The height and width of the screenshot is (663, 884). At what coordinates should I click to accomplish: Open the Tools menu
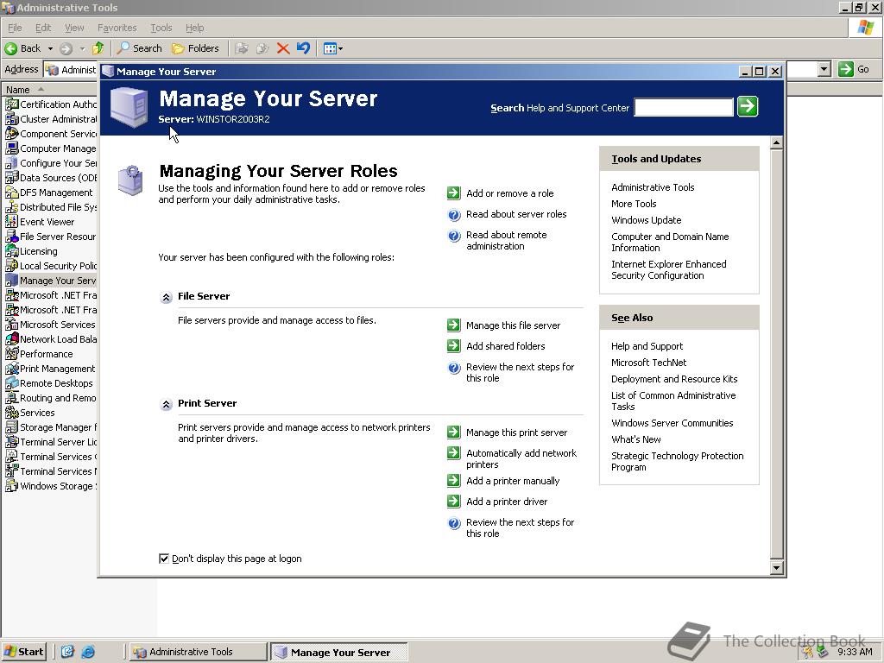161,28
